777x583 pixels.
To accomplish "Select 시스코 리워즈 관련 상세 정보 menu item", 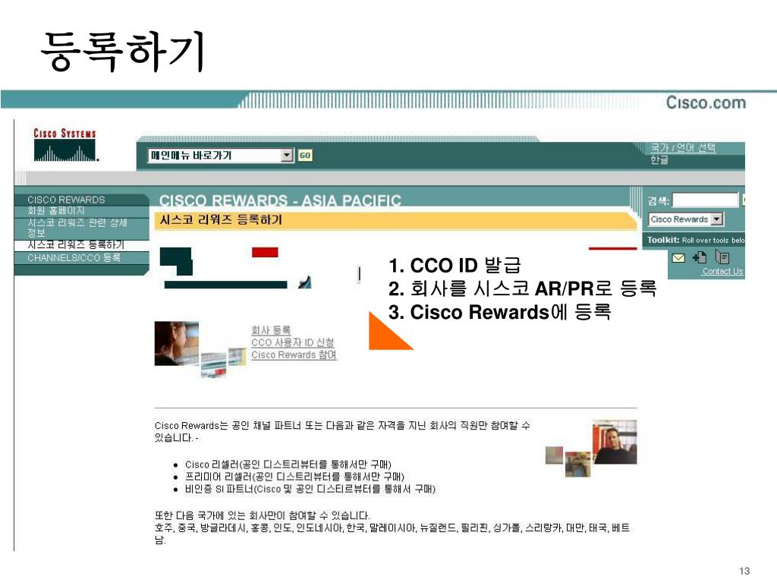I will tap(77, 228).
